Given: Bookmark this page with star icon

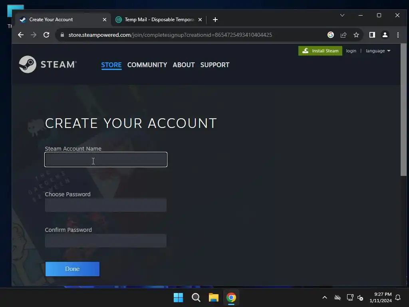Looking at the screenshot, I should tap(356, 35).
